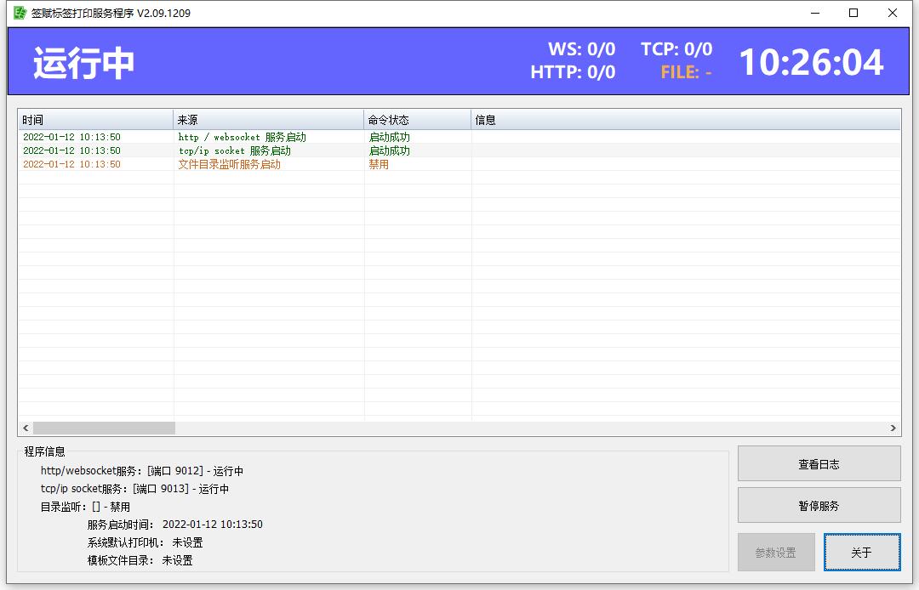The image size is (919, 590).
Task: Open the 关于 dialog
Action: 861,552
